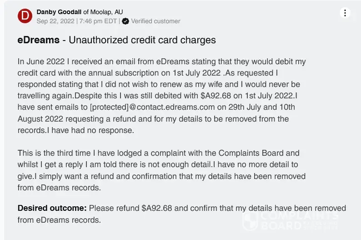Click the "Unauthorized credit card charges" heading
The width and height of the screenshot is (361, 240).
click(x=142, y=40)
